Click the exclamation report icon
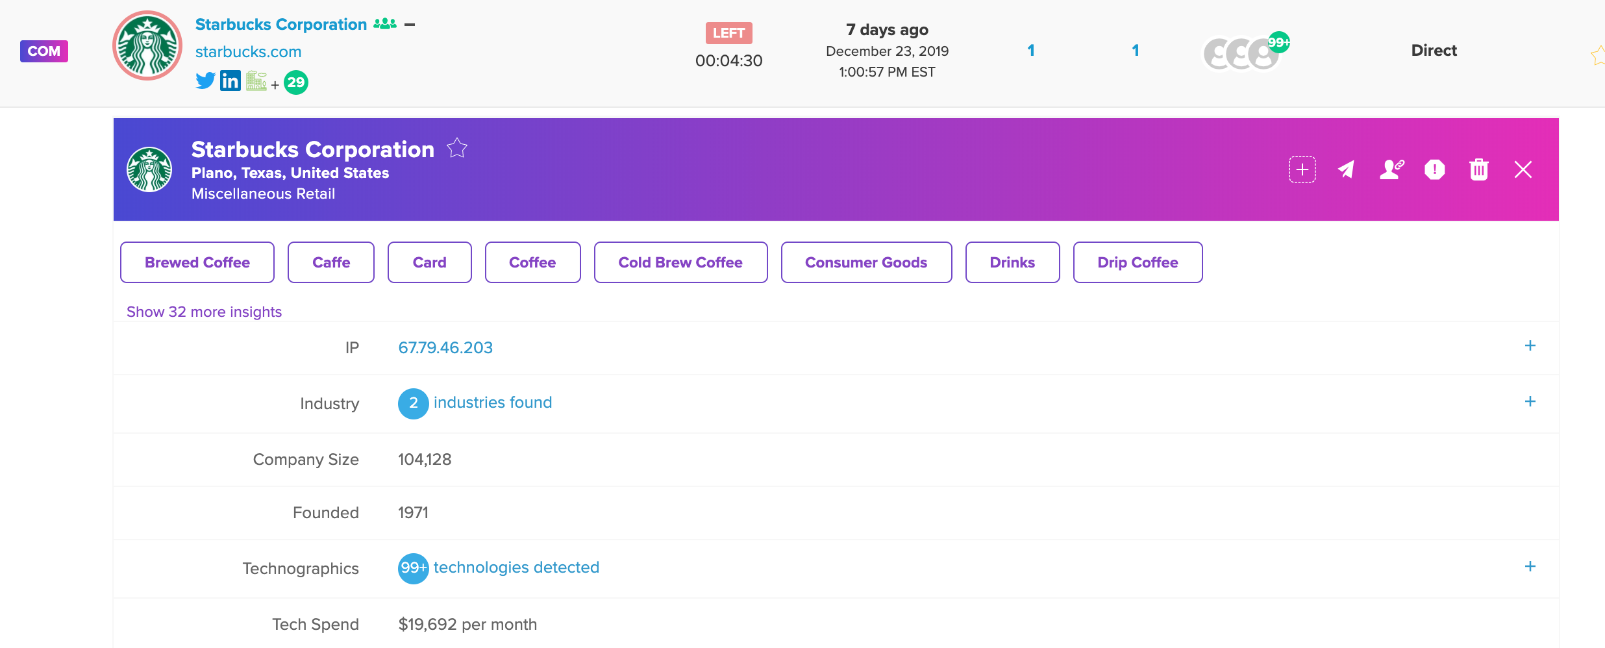Screen dimensions: 1605x648 (1435, 169)
